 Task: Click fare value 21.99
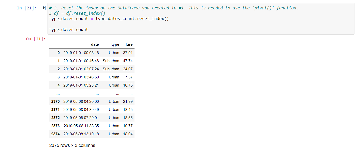pyautogui.click(x=128, y=102)
